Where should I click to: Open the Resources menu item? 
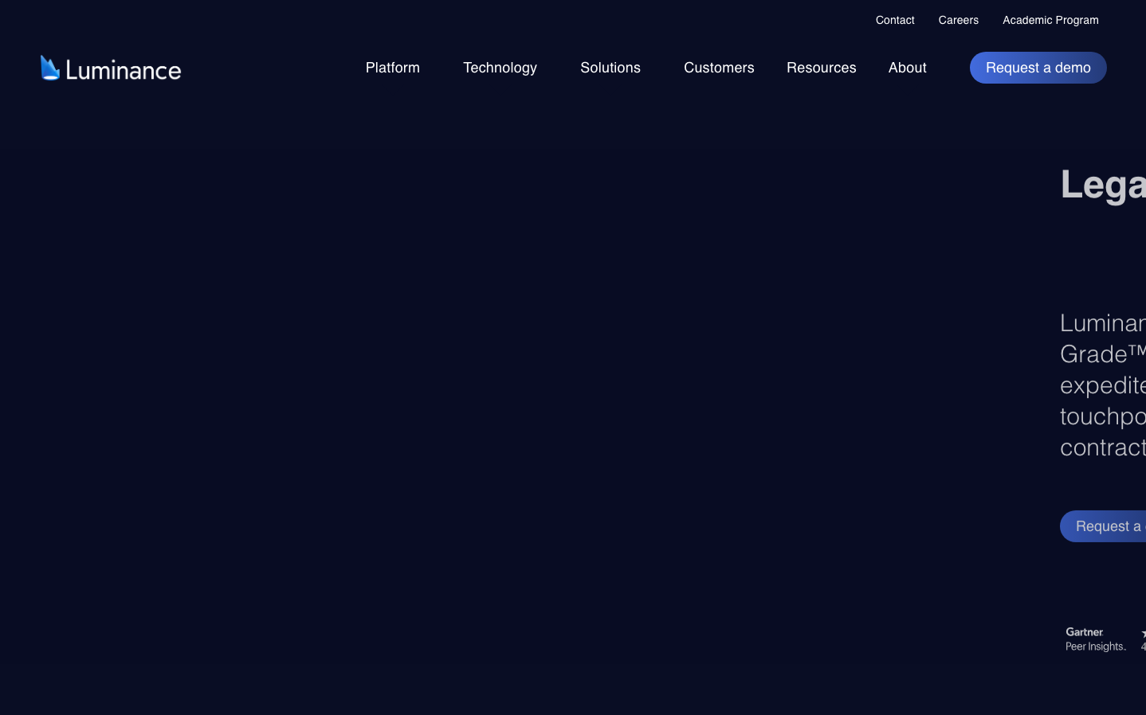pyautogui.click(x=821, y=68)
